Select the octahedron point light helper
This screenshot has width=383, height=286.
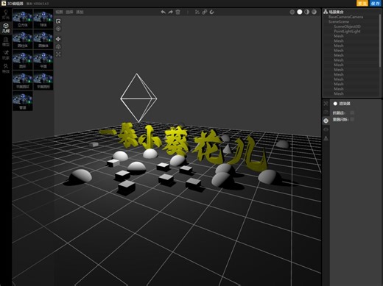pyautogui.click(x=138, y=98)
